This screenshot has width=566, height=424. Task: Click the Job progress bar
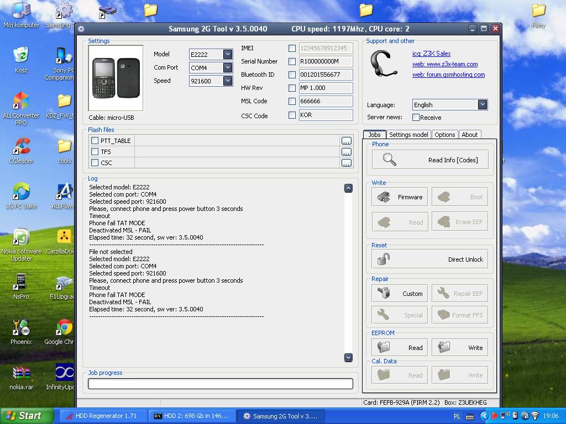220,383
